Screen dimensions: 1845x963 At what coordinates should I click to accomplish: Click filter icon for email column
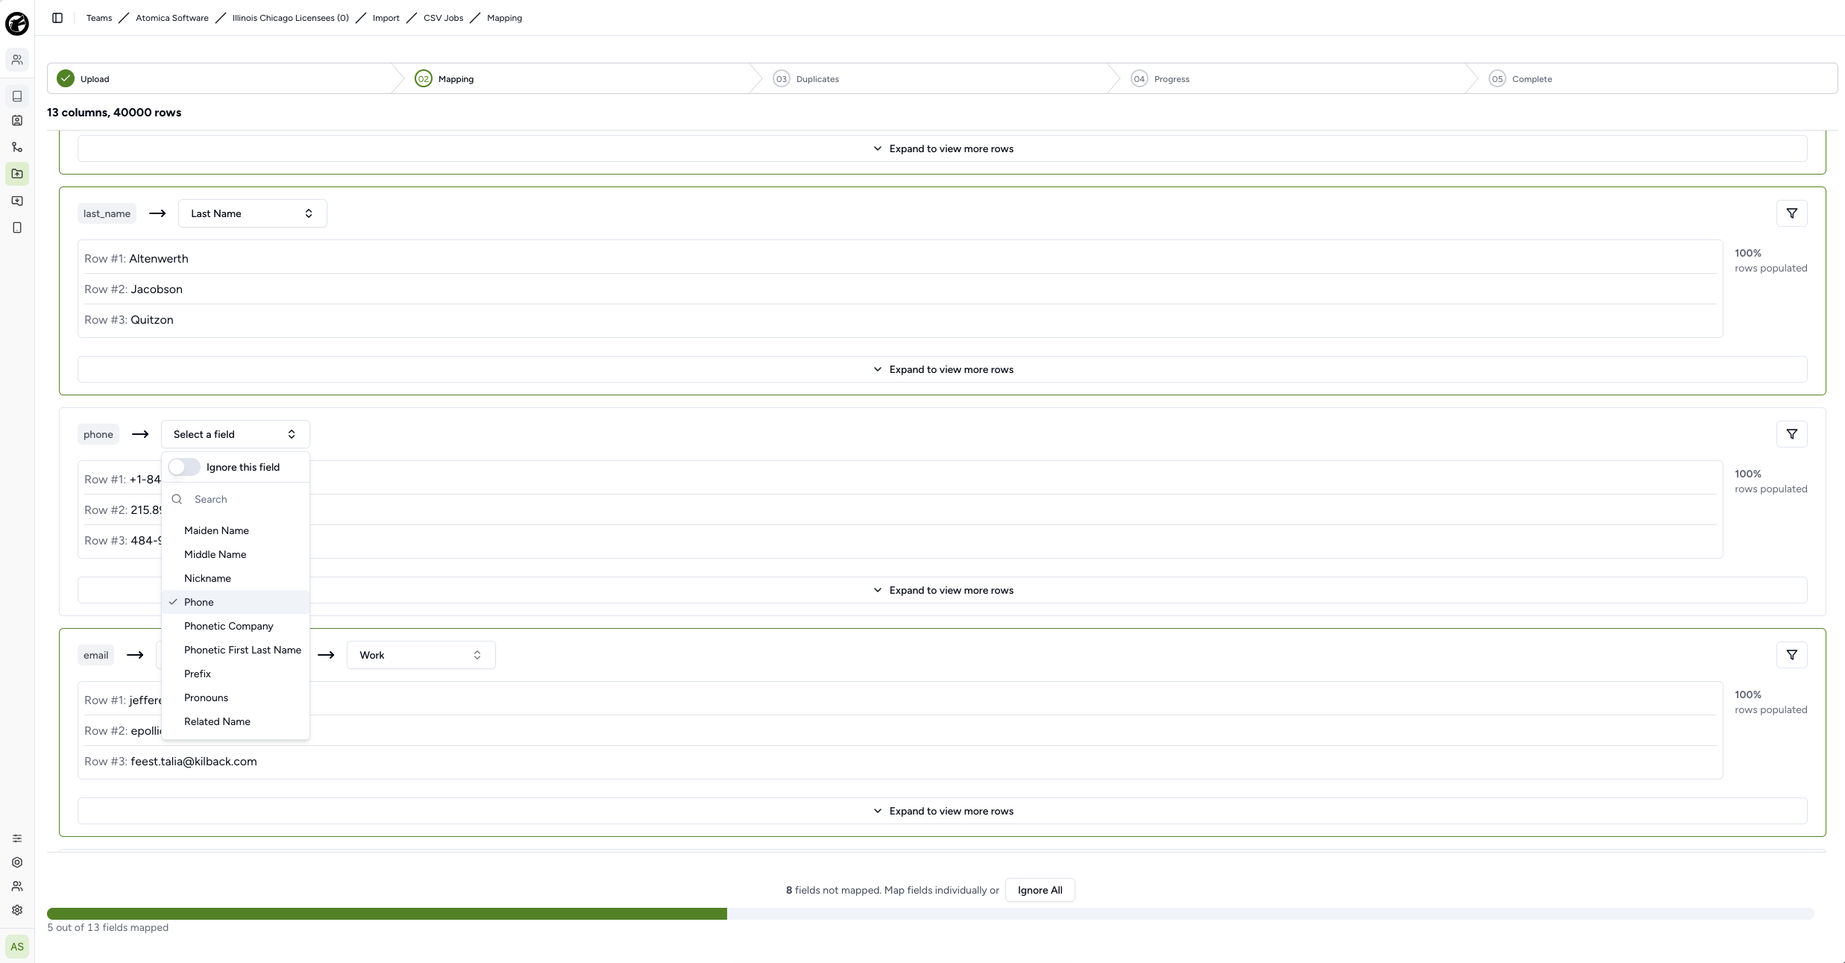click(x=1791, y=655)
